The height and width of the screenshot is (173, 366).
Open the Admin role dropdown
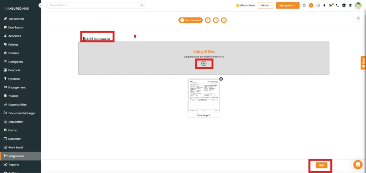(x=265, y=5)
